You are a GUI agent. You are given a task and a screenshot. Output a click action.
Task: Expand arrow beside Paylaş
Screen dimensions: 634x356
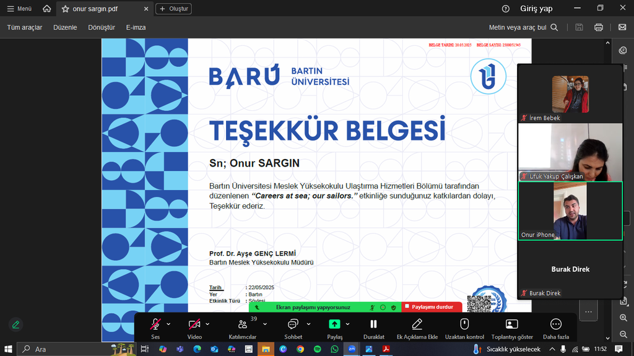coord(347,324)
